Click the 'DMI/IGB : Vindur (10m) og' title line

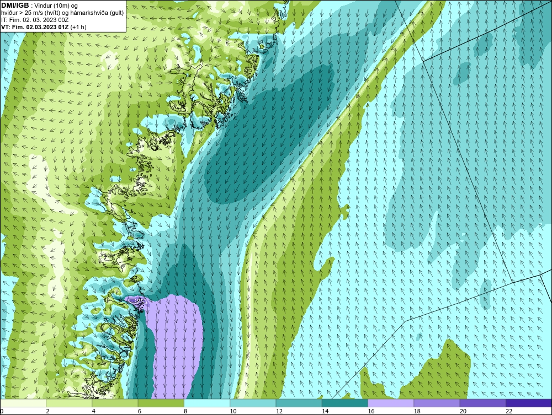[x=39, y=6]
